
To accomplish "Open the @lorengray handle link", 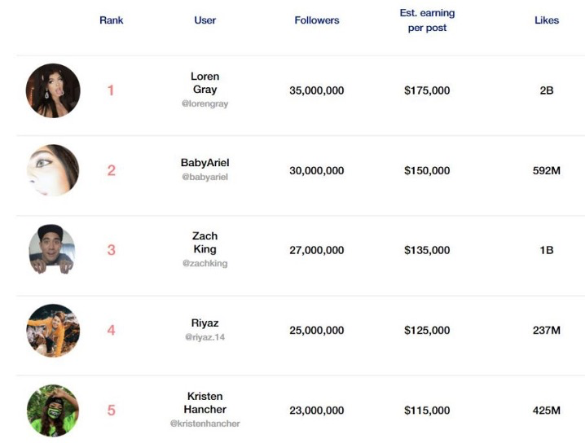I will (x=205, y=104).
